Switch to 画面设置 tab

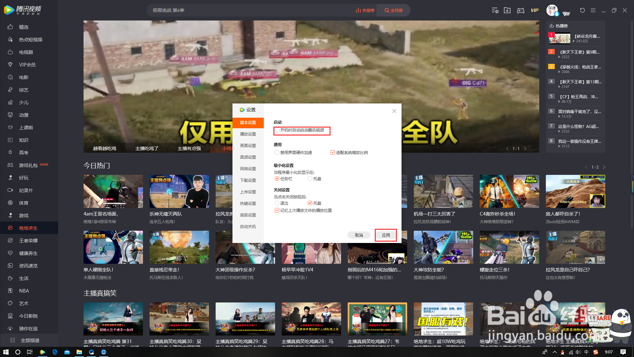(x=248, y=146)
